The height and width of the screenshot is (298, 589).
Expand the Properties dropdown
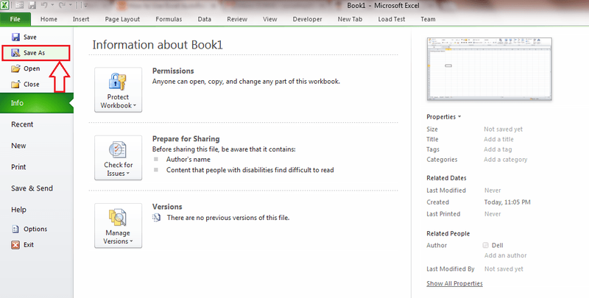tap(444, 117)
